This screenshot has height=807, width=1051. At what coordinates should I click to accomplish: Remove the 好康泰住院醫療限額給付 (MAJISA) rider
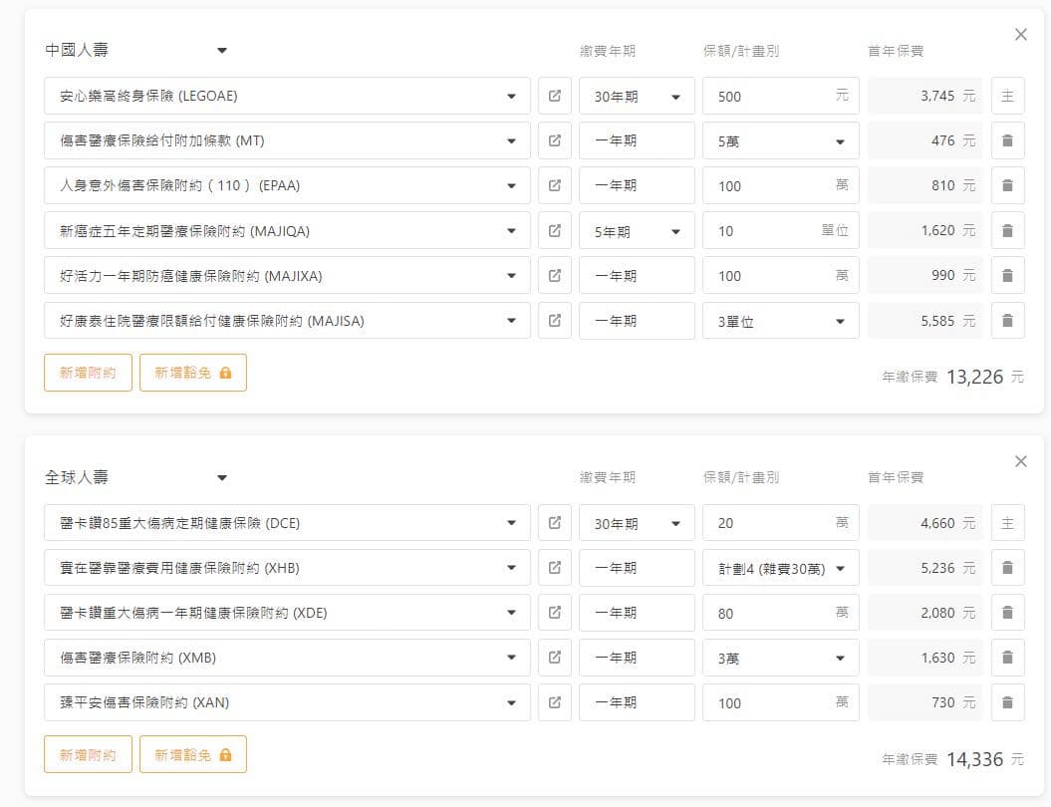(1007, 321)
